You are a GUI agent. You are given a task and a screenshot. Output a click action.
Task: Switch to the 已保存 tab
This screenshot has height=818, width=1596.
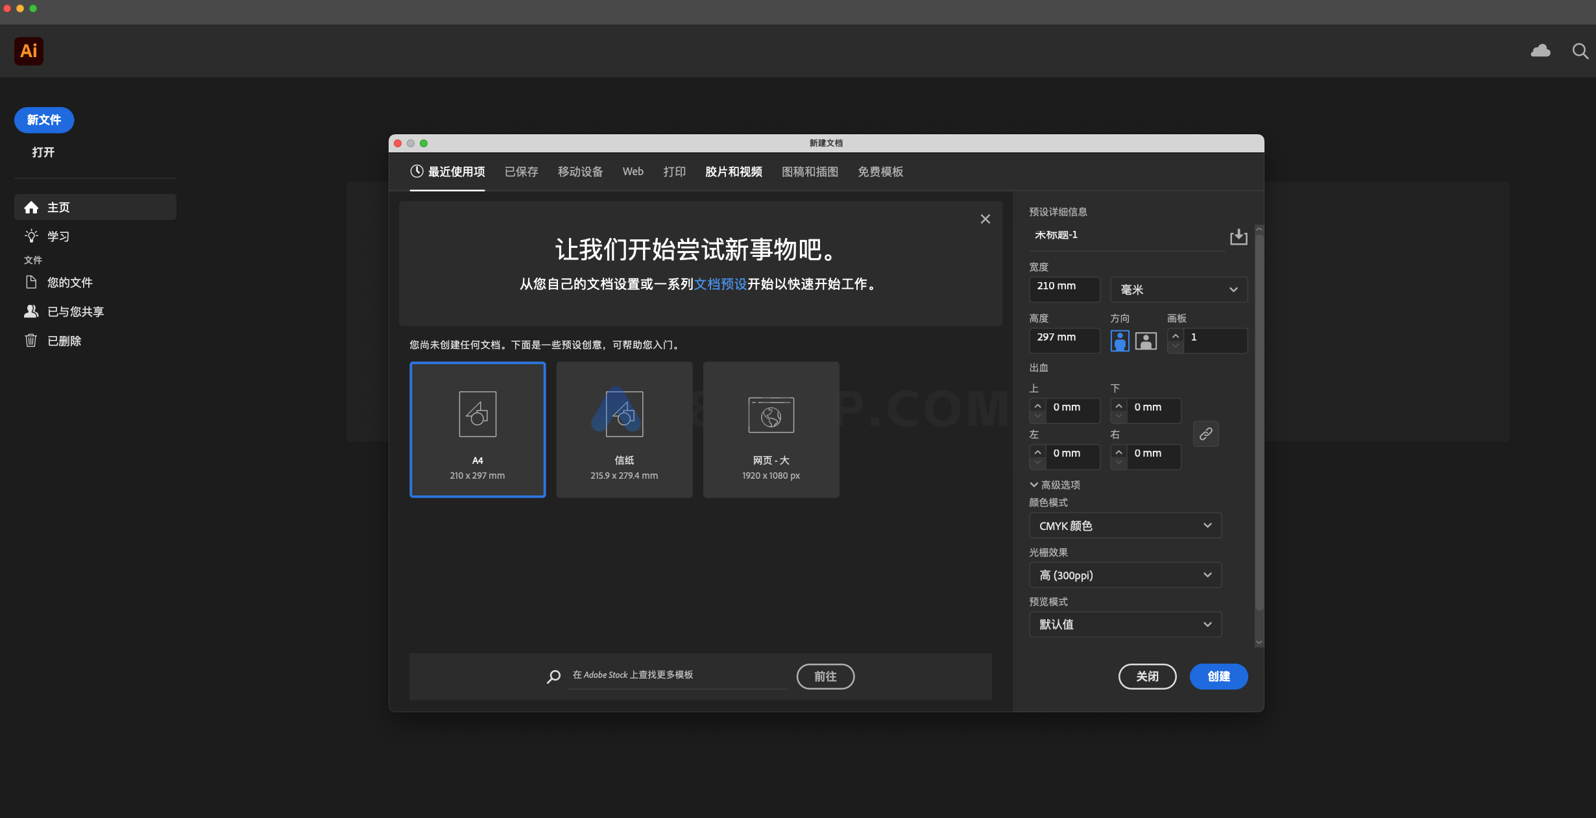pos(522,172)
